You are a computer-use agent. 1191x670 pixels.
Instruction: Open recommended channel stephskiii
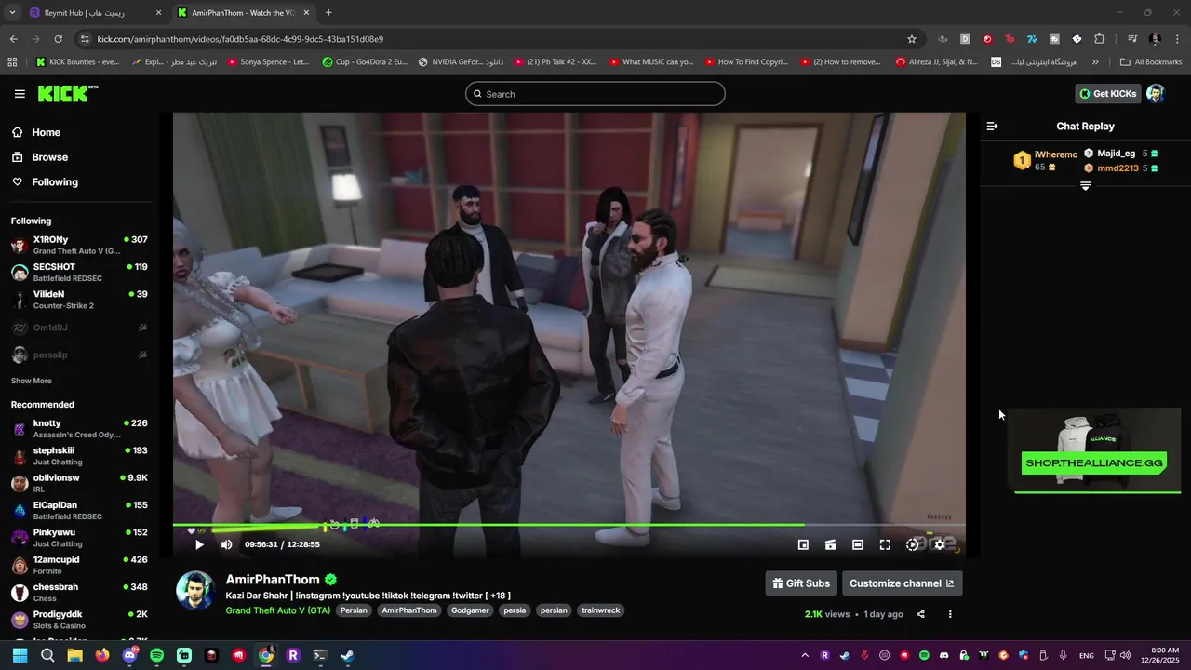click(x=79, y=456)
